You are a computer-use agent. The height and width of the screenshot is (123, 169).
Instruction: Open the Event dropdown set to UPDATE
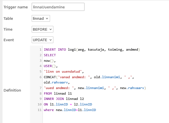pos(43,40)
